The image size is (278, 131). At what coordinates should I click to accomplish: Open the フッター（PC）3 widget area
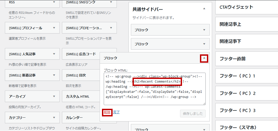(247, 110)
